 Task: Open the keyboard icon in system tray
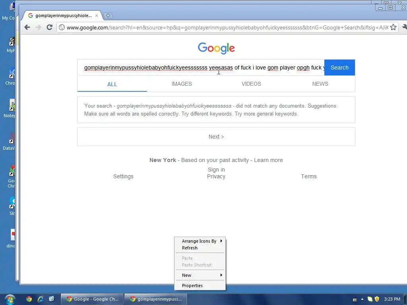355,299
